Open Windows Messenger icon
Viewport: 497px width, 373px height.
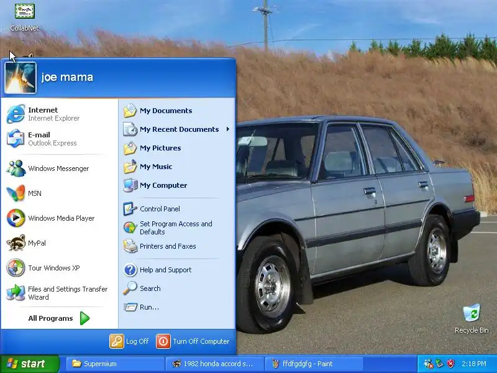(x=16, y=168)
